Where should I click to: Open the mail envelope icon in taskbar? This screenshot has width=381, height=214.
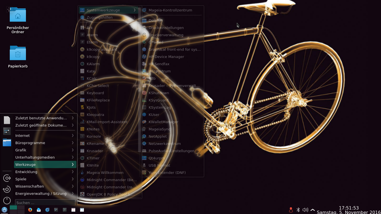pyautogui.click(x=39, y=210)
